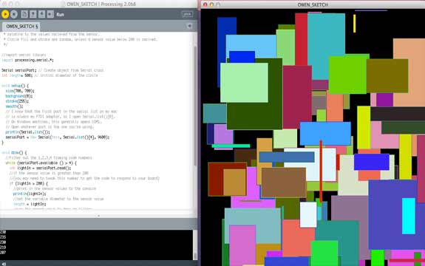425x266 pixels.
Task: Click inside the black console output area
Action: tap(97, 245)
